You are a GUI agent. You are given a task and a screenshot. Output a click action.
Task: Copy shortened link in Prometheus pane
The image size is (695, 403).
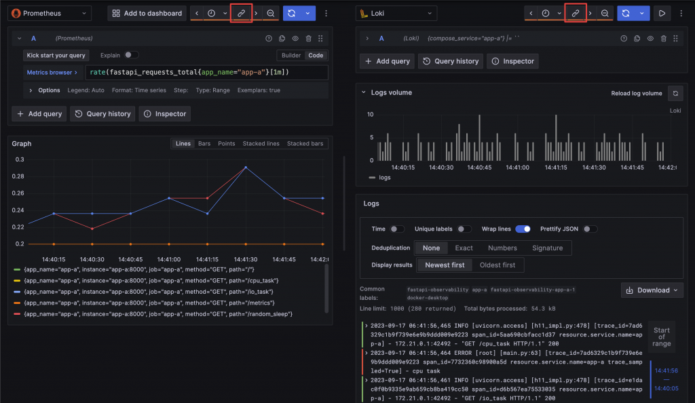(241, 14)
